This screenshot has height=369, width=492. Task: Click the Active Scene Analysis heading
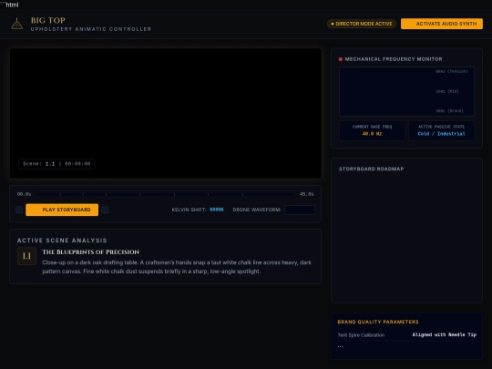[62, 241]
